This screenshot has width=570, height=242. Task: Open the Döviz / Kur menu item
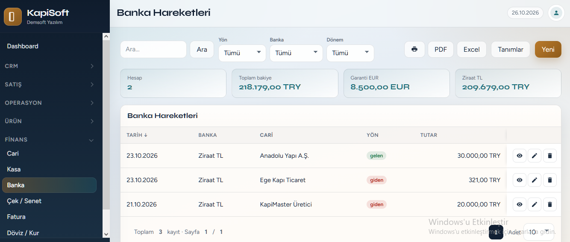[49, 233]
